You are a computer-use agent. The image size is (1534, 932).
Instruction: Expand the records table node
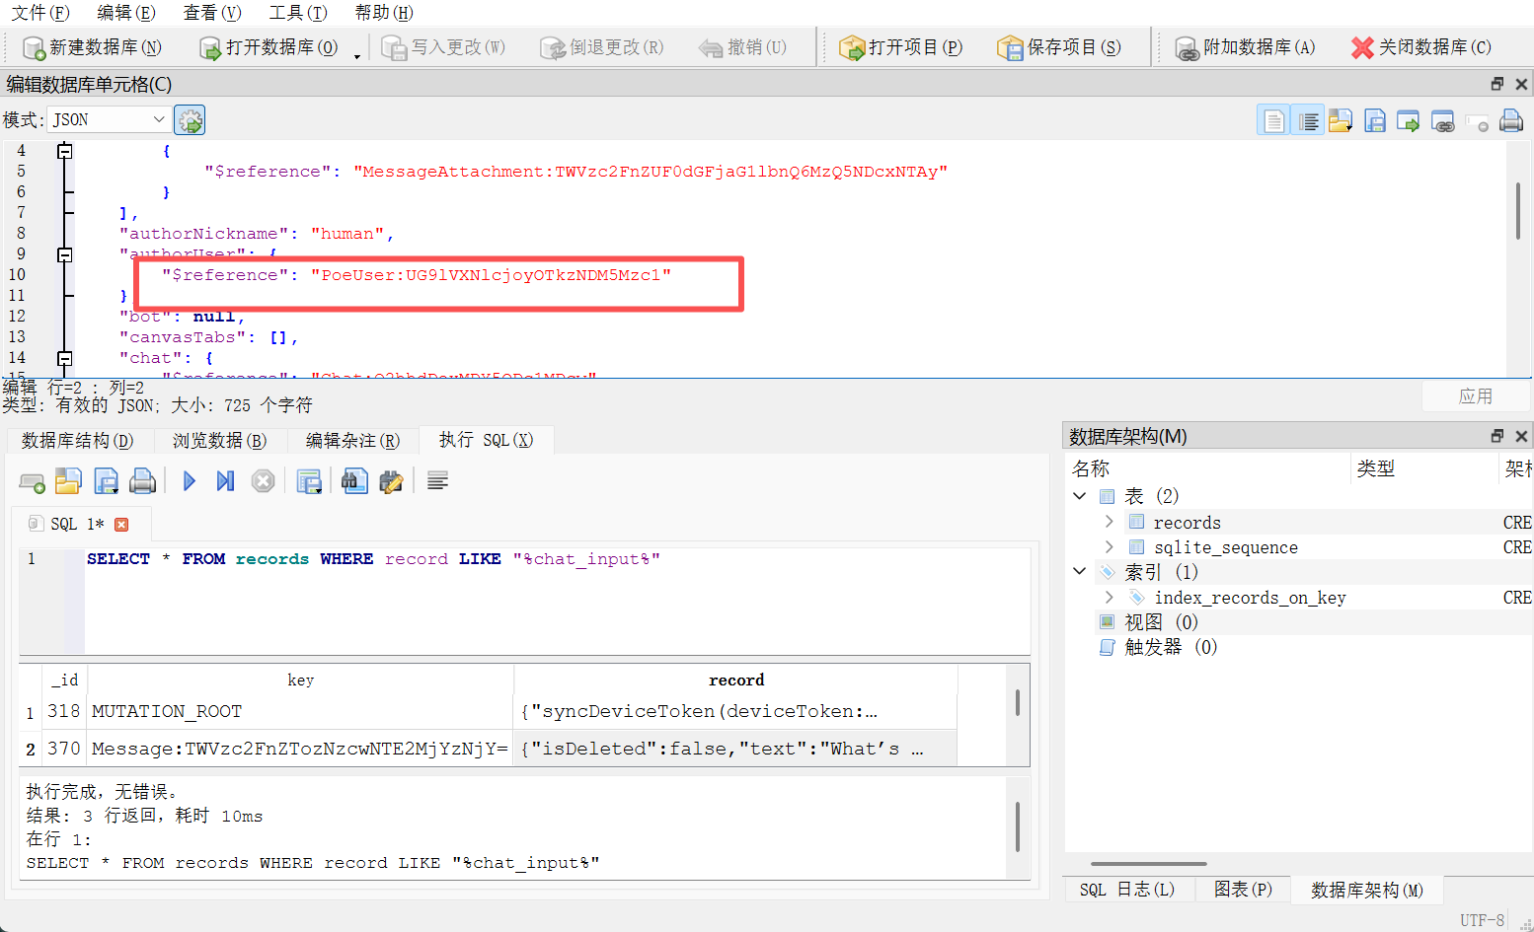1109,522
